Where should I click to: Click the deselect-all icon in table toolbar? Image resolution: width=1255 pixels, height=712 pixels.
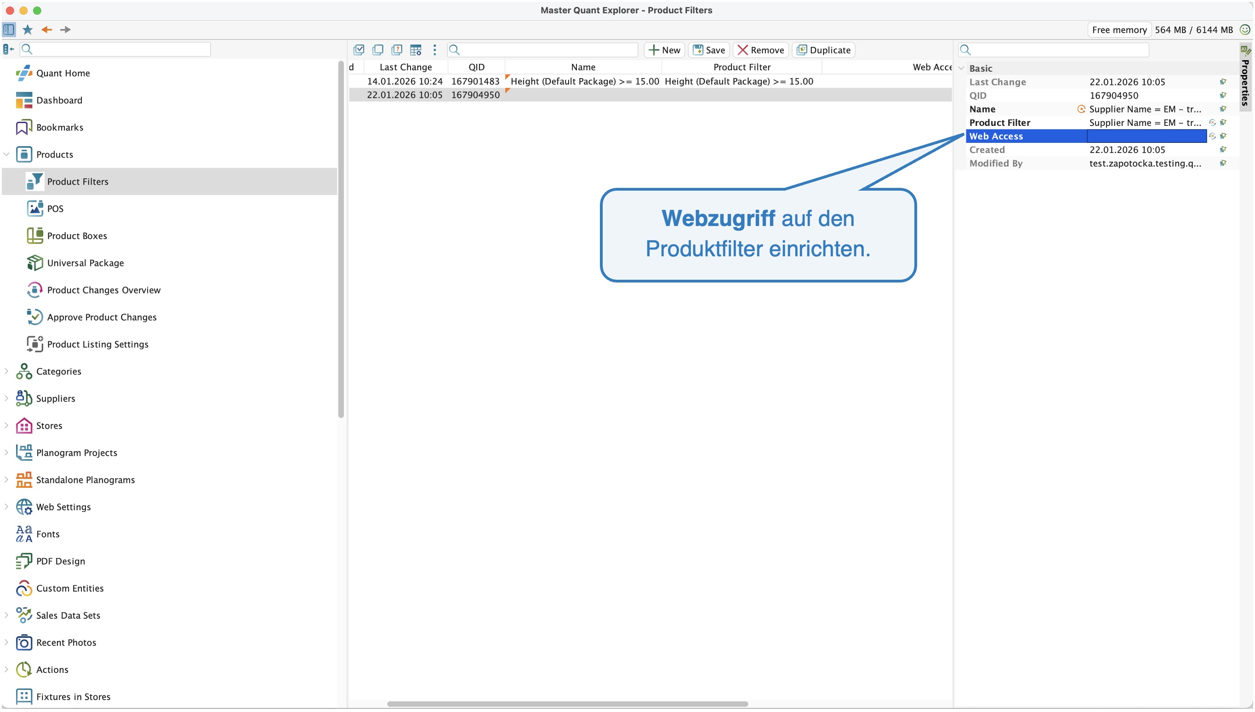click(x=378, y=50)
